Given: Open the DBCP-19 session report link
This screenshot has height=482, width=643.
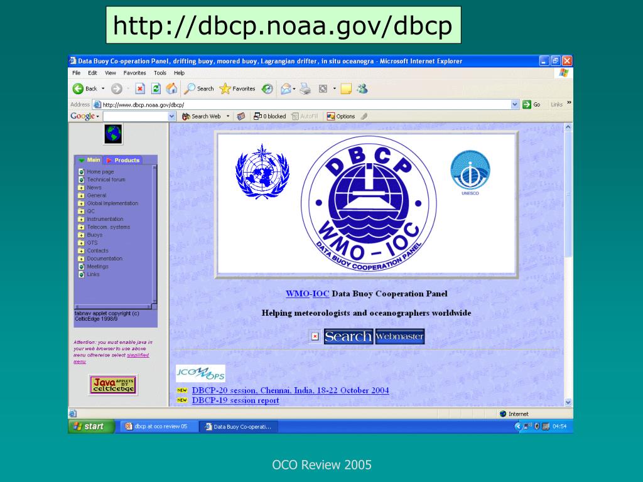Looking at the screenshot, I should (235, 400).
